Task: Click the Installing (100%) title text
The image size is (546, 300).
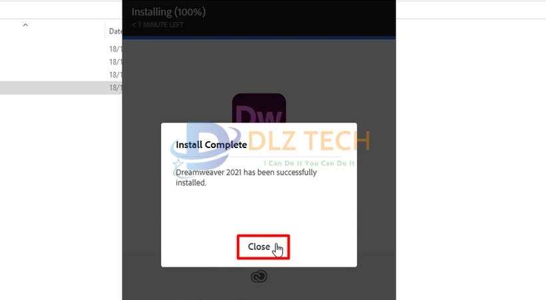Action: (168, 12)
